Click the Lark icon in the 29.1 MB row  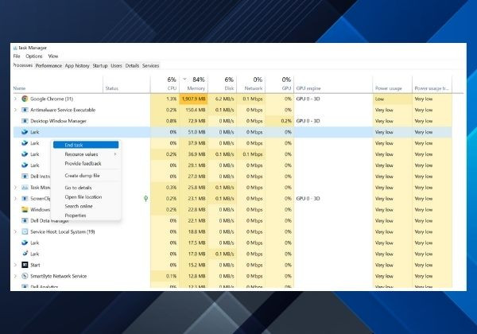[x=25, y=165]
